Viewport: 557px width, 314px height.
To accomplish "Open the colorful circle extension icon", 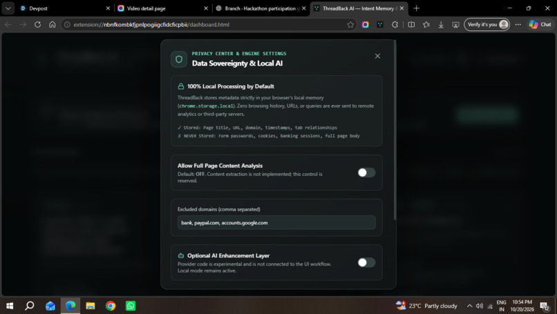I will click(x=365, y=24).
